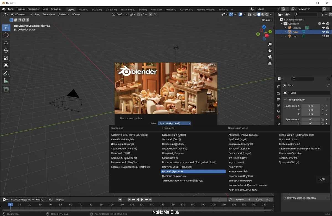Toggle viewport overlays button
This screenshot has width=332, height=216.
pyautogui.click(x=240, y=14)
